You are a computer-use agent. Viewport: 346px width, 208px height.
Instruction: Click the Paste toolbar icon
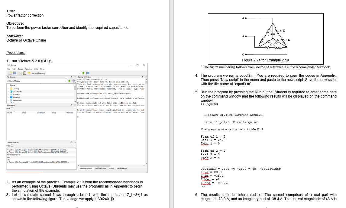pyautogui.click(x=24, y=73)
